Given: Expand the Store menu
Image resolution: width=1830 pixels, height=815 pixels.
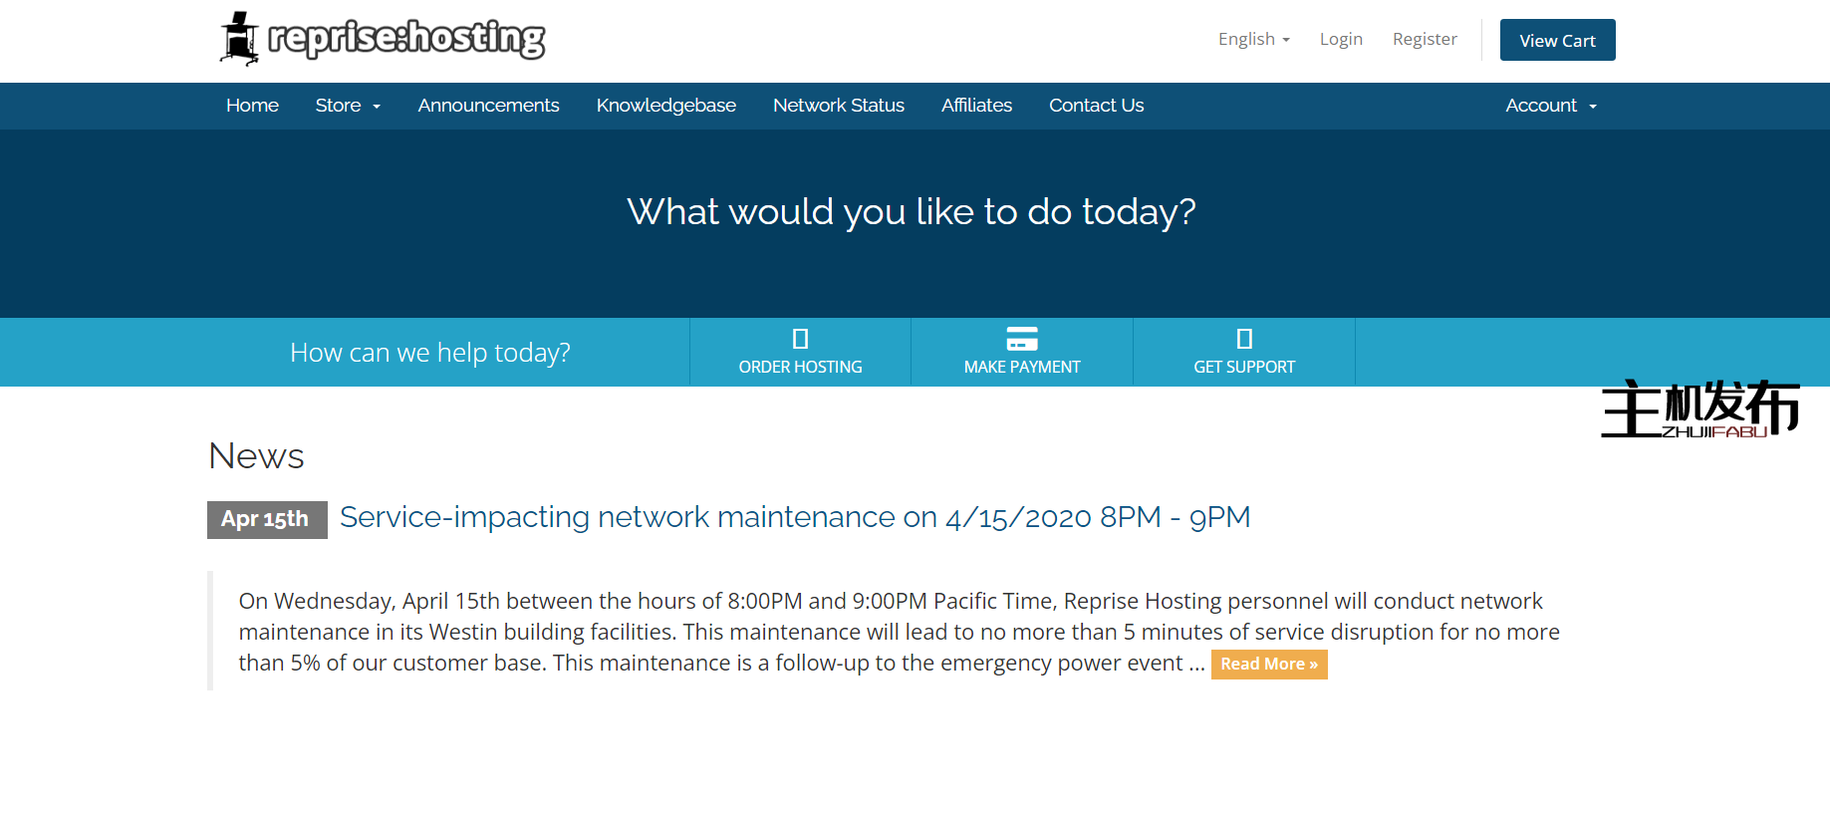Looking at the screenshot, I should [x=348, y=106].
